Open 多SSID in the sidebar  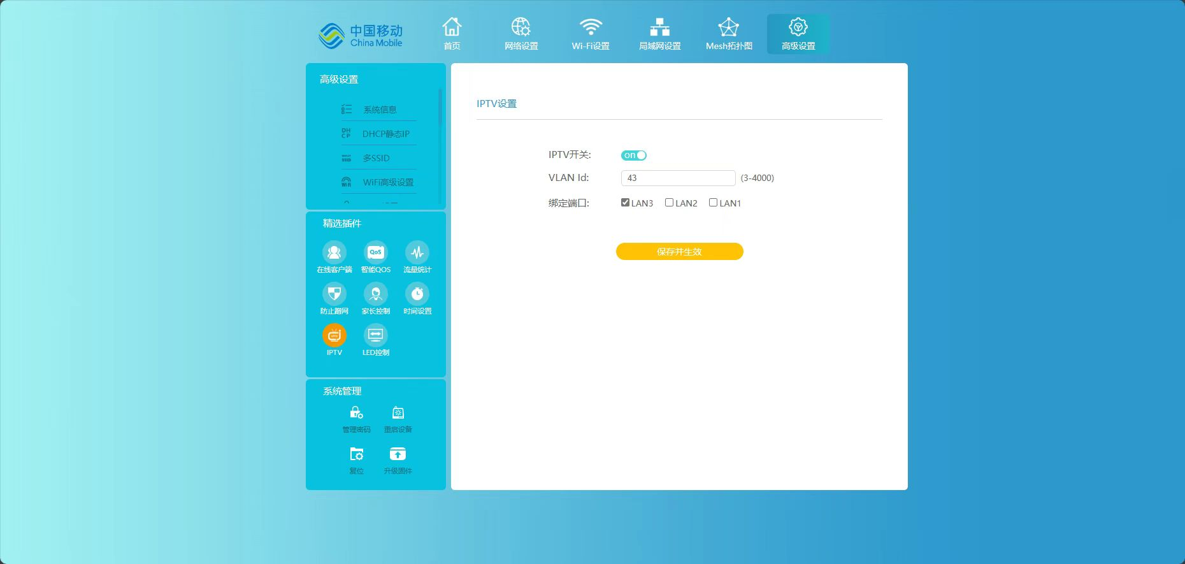pos(379,158)
